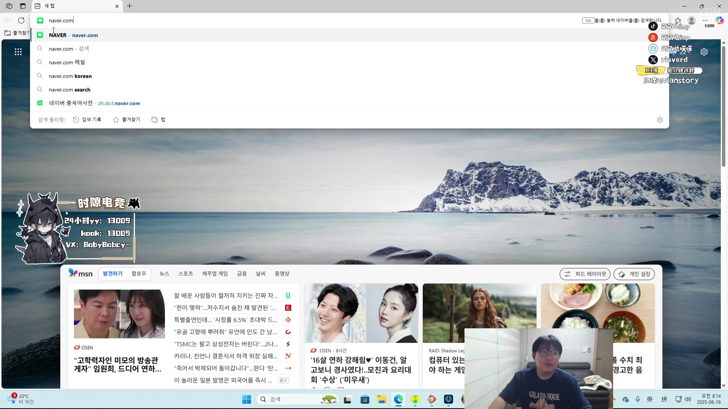Open headline 'TSMC는 팔고 삼성전자는 버린다'

click(226, 344)
